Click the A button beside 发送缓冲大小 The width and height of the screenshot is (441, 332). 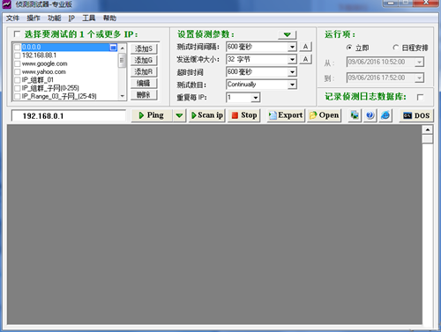(x=305, y=59)
